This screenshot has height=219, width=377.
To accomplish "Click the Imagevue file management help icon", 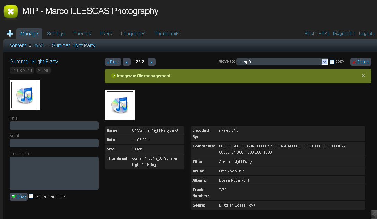I will (114, 76).
